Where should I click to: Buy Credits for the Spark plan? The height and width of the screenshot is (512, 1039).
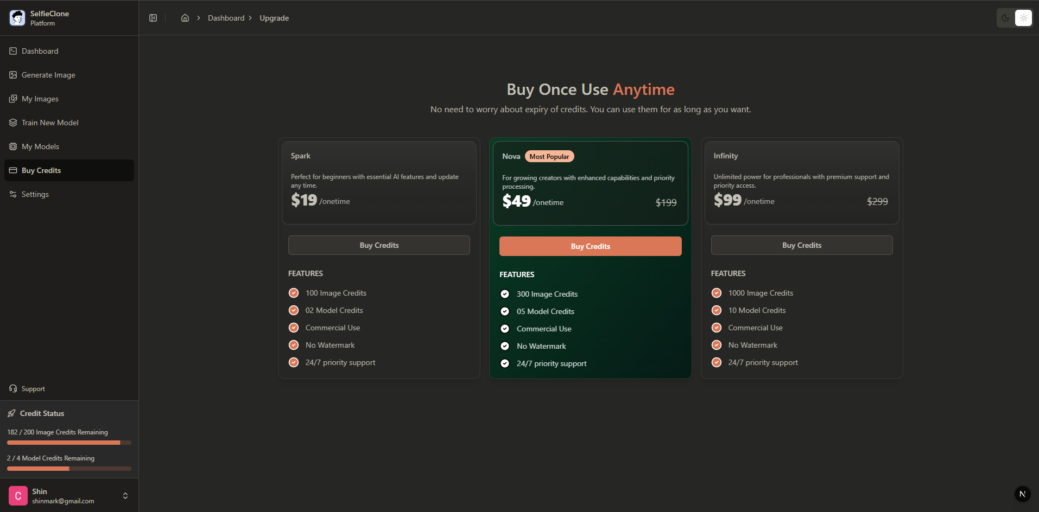[x=378, y=245]
